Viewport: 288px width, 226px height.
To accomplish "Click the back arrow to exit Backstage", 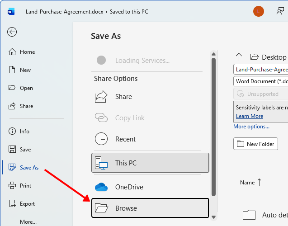I will (12, 32).
